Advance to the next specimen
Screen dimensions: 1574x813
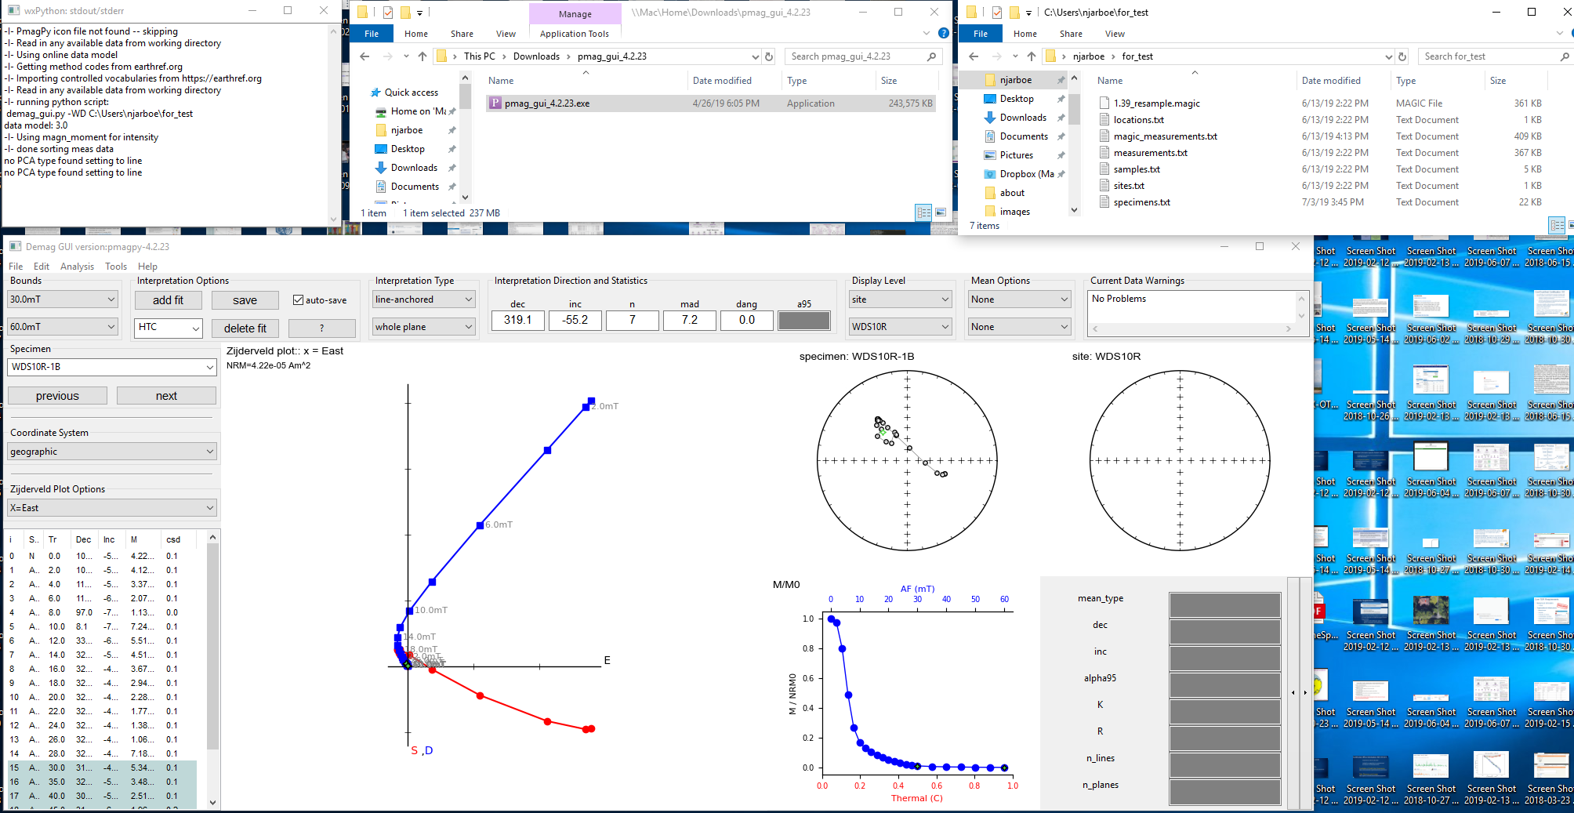coord(166,395)
